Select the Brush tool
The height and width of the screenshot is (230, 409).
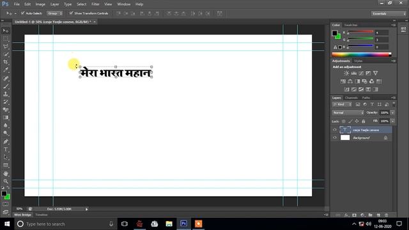(x=6, y=86)
